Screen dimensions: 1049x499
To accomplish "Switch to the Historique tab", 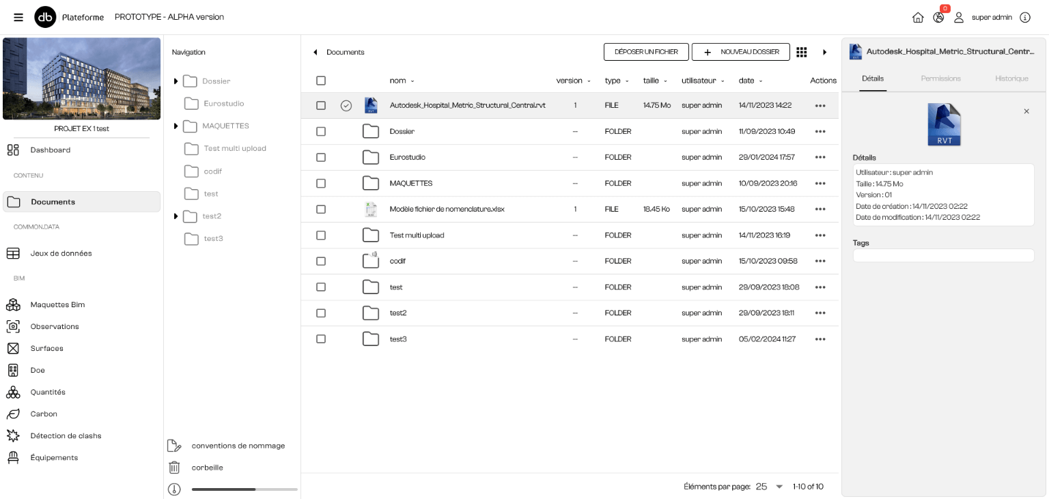I will click(1011, 79).
